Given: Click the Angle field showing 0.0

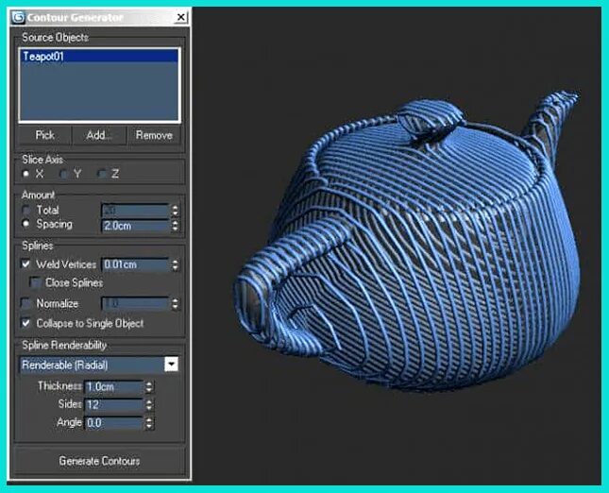Looking at the screenshot, I should pos(114,423).
